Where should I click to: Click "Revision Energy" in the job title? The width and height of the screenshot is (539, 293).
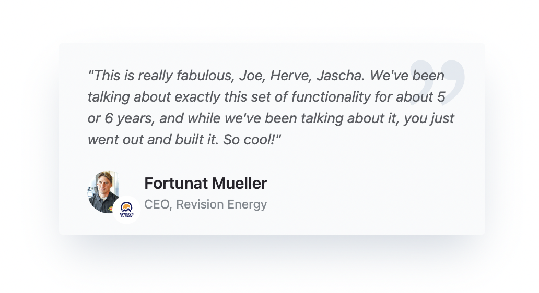pyautogui.click(x=221, y=204)
